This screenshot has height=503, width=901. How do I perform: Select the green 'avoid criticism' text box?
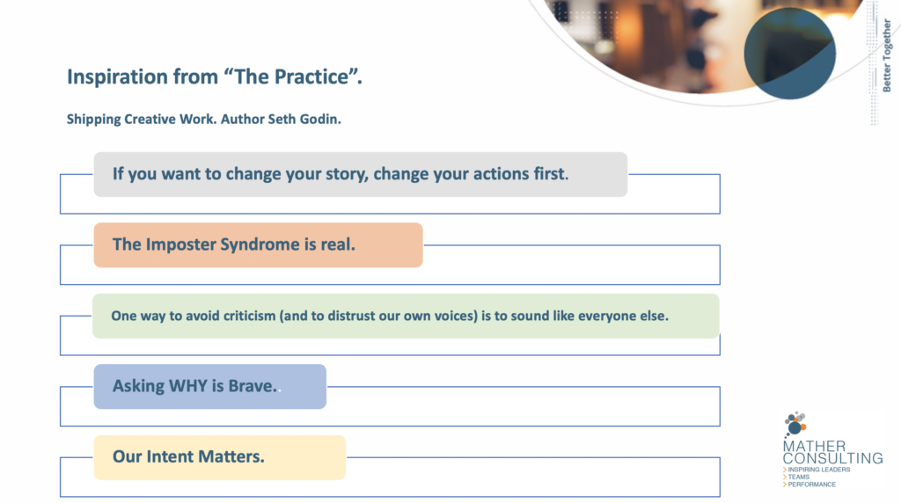pyautogui.click(x=406, y=316)
